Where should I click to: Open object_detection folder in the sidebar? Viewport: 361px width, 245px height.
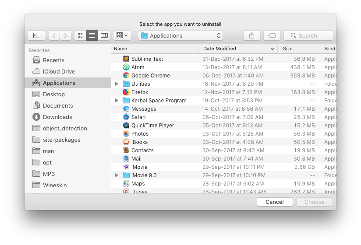67,128
